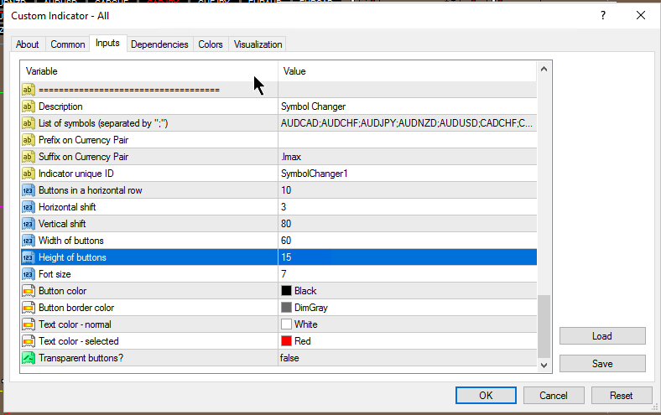Click the Height of buttons value 15
This screenshot has width=661, height=415.
(x=286, y=257)
